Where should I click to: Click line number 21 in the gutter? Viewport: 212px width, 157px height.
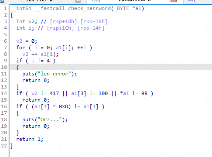[4, 139]
